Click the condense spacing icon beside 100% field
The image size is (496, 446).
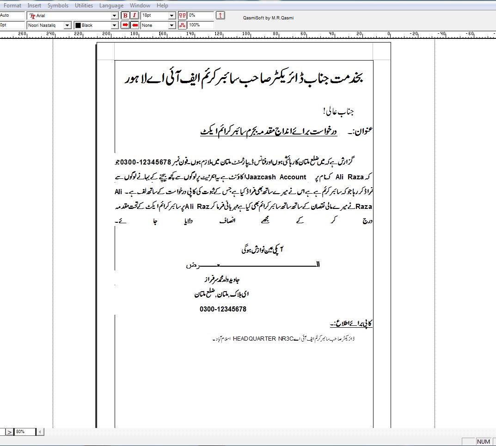[x=182, y=25]
